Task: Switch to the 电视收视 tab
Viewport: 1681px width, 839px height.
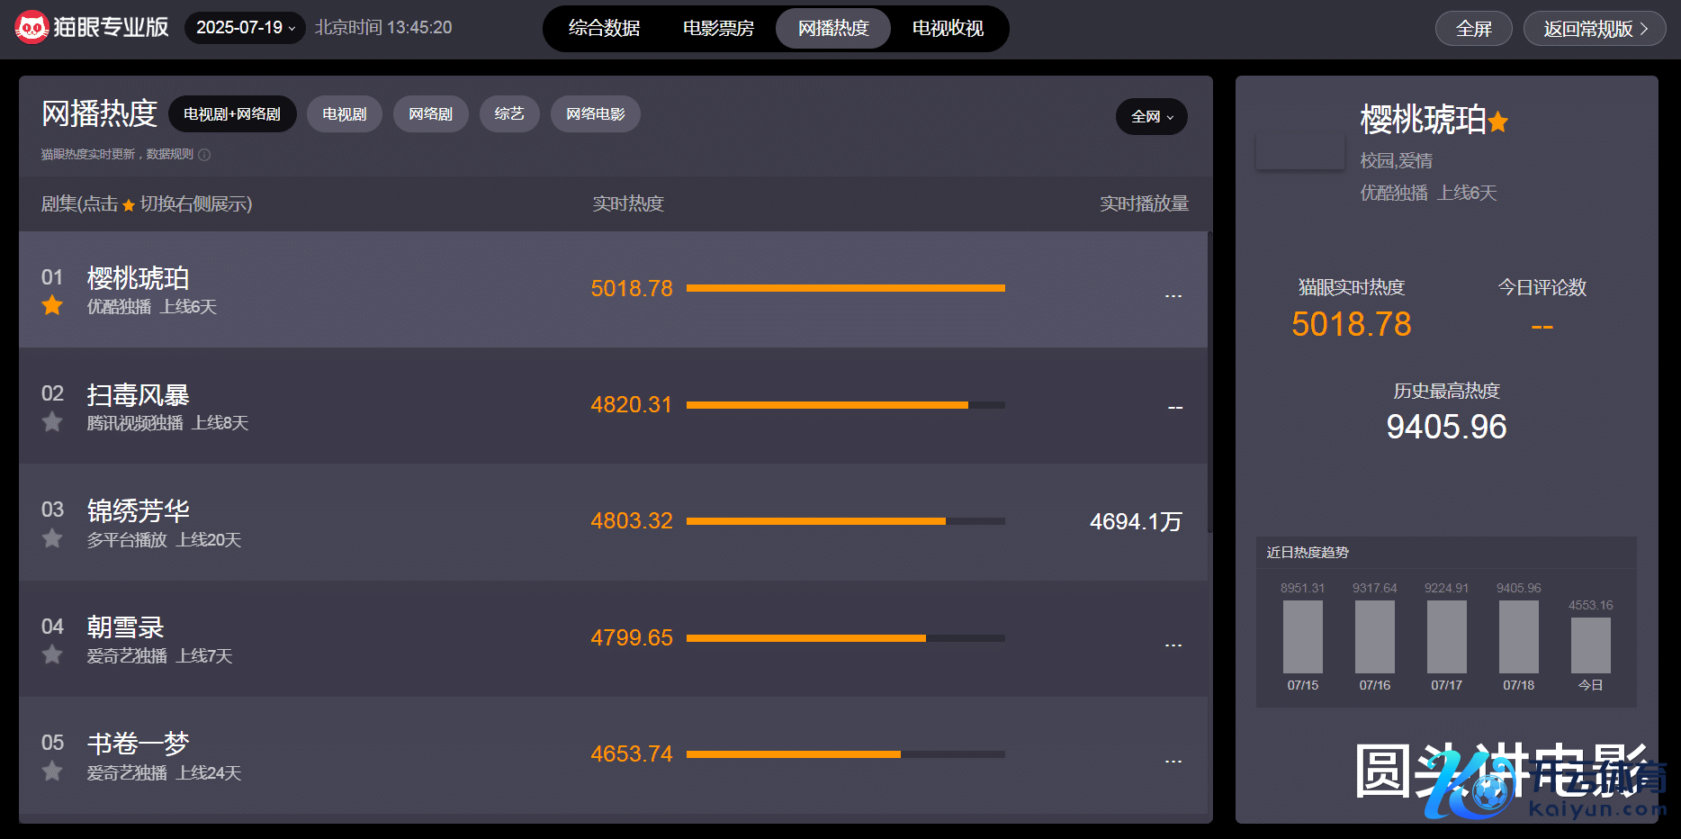Action: click(x=948, y=29)
